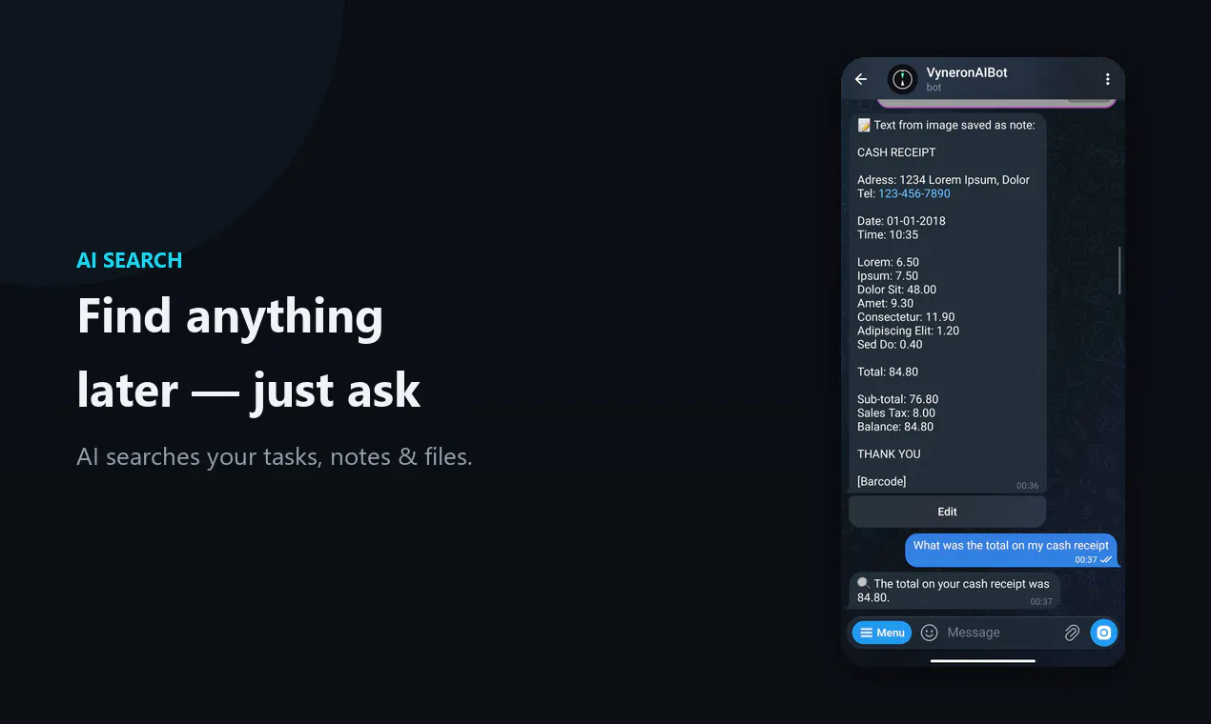Click the bot reply about 84.80 total
Viewport: 1211px width, 724px height.
(x=954, y=591)
